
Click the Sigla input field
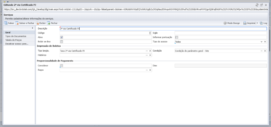click(221, 33)
